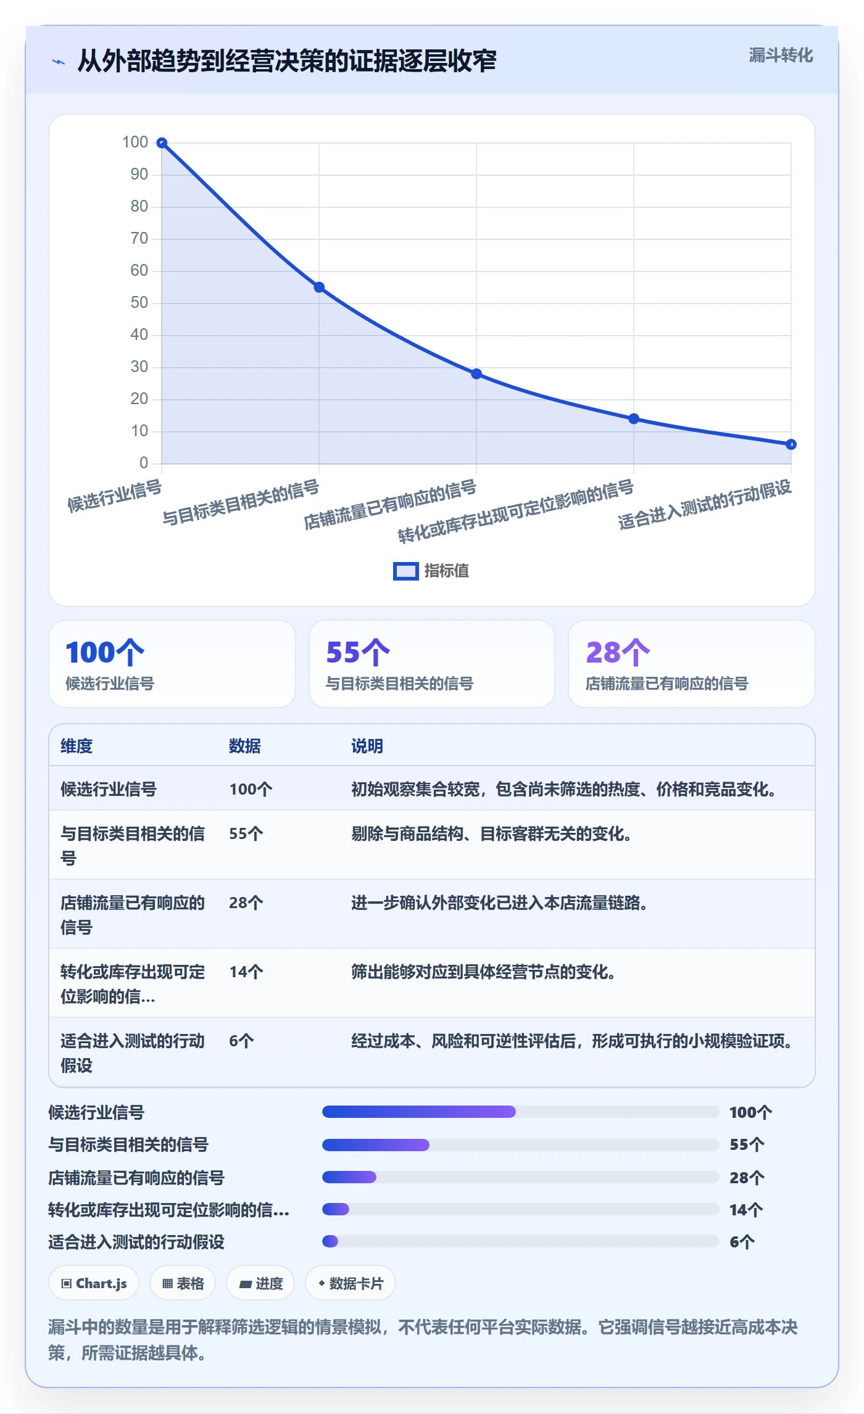Click the 6个 cell in the table
The width and height of the screenshot is (864, 1414).
coord(241,1041)
